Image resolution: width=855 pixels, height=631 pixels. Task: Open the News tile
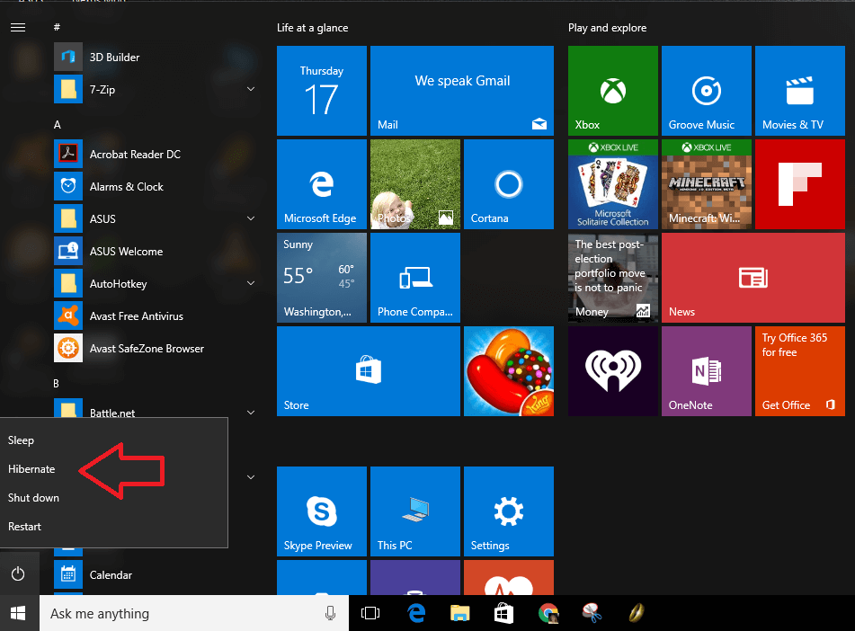[x=753, y=278]
